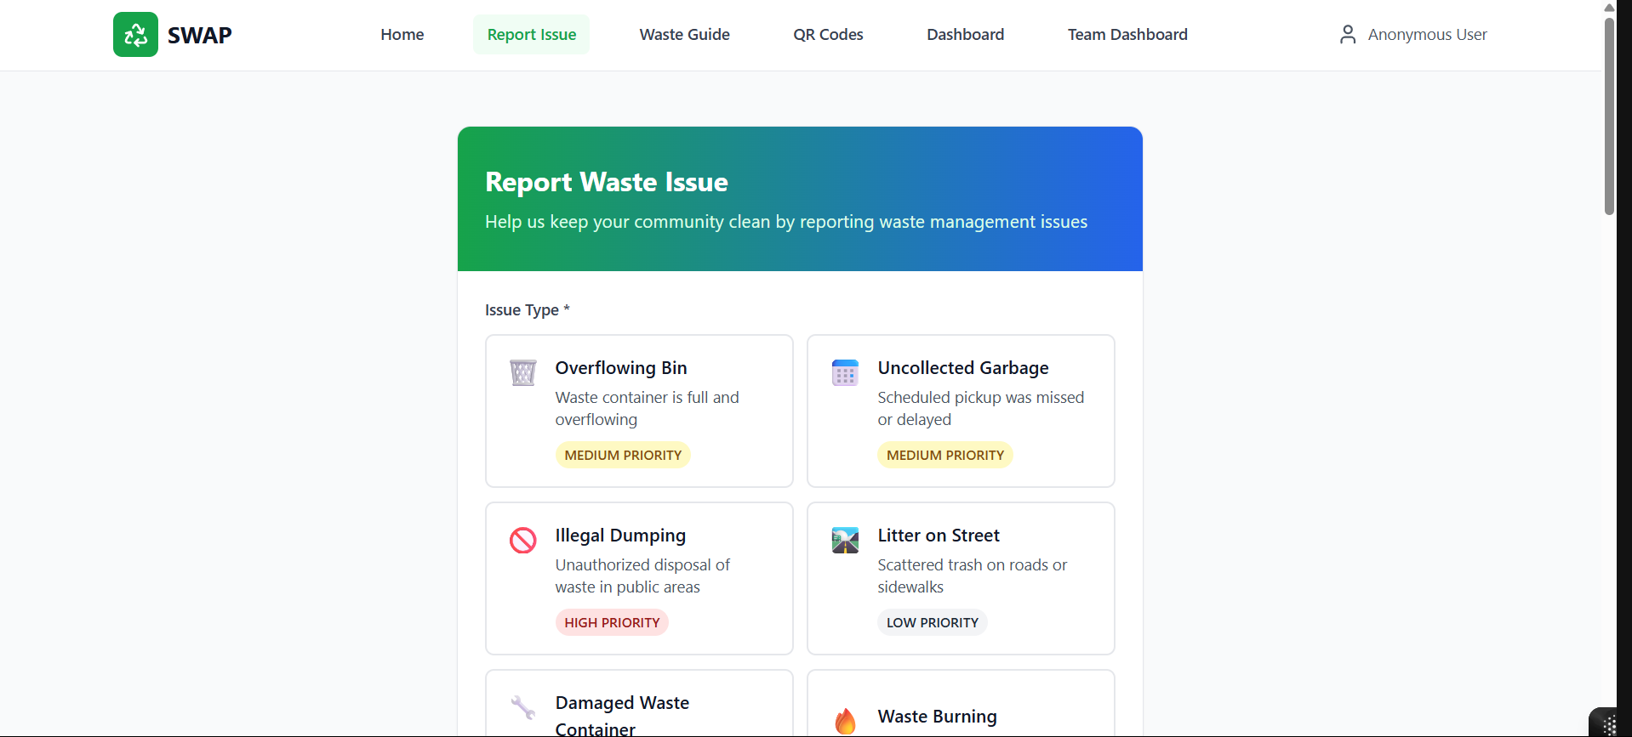Open Anonymous User account label
The height and width of the screenshot is (737, 1632).
pos(1427,35)
